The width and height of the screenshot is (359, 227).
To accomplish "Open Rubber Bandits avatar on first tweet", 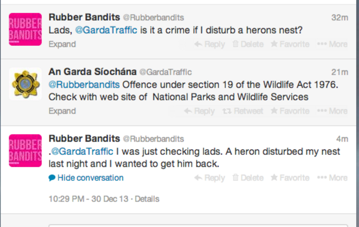I will (x=25, y=29).
